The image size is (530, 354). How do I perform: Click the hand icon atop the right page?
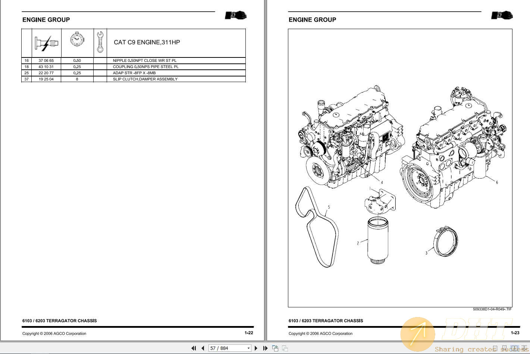[x=502, y=15]
